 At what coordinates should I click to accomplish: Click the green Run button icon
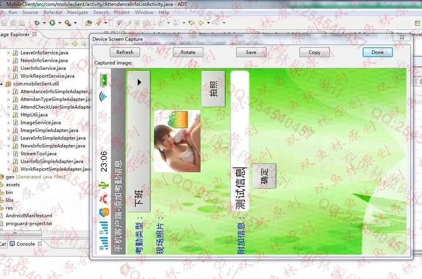tap(52, 23)
